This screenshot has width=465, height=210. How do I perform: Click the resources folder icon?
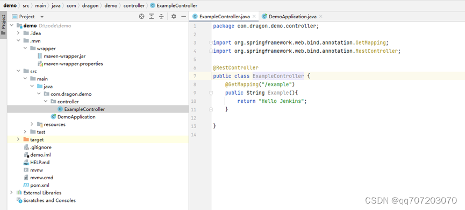coord(40,124)
